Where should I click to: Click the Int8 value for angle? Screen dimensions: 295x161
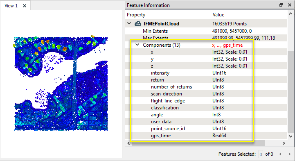(216, 115)
